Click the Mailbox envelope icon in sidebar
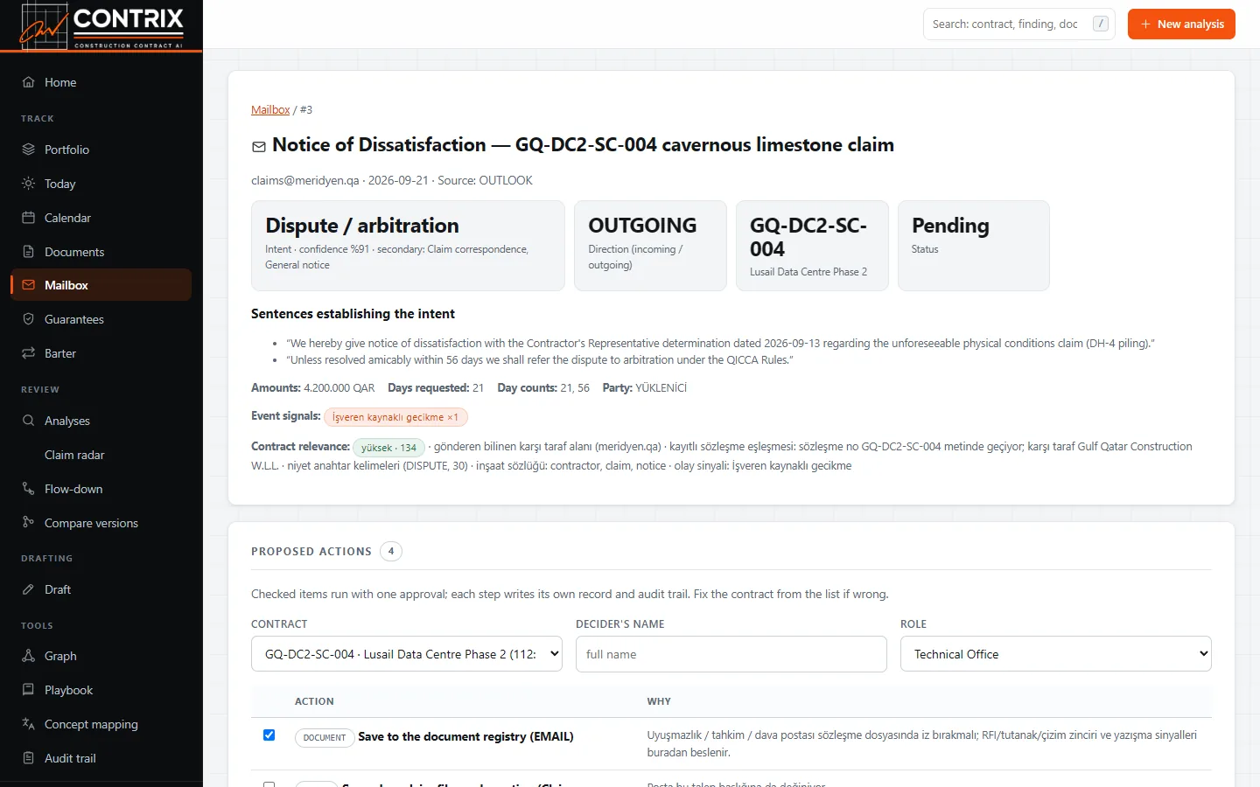Image resolution: width=1260 pixels, height=787 pixels. click(28, 285)
